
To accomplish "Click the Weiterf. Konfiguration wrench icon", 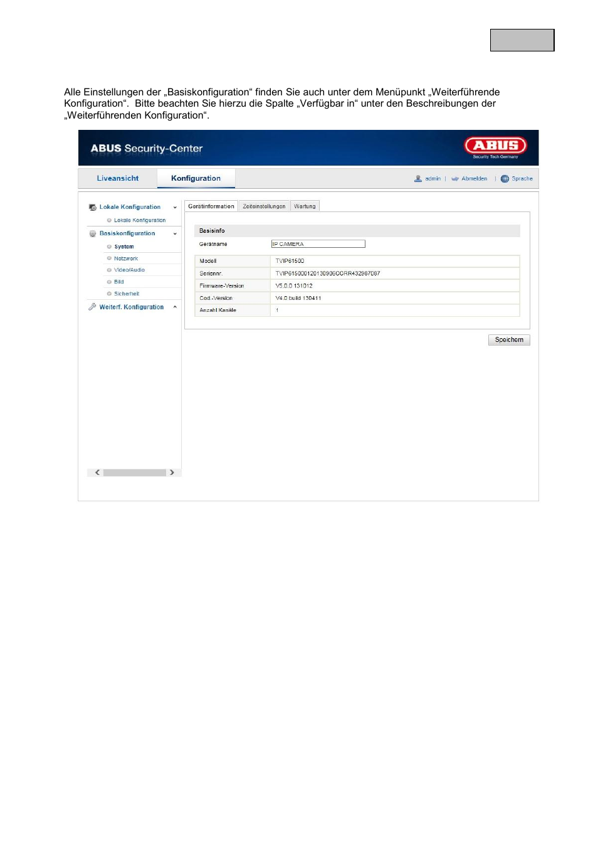I will coord(93,307).
